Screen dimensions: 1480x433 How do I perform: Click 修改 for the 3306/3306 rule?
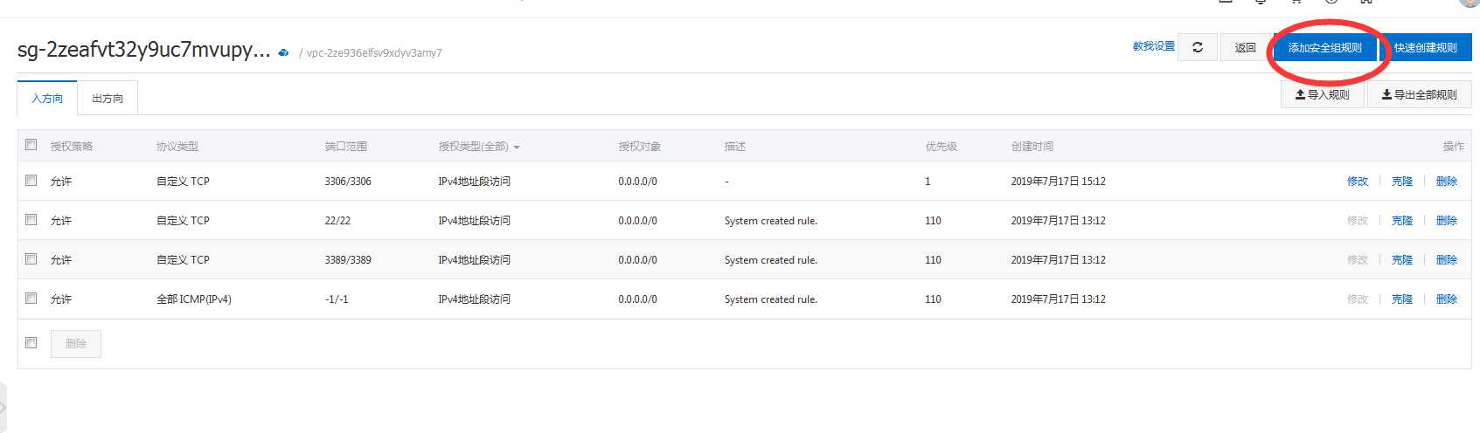point(1358,182)
